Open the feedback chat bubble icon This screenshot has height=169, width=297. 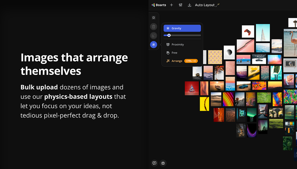(x=154, y=163)
